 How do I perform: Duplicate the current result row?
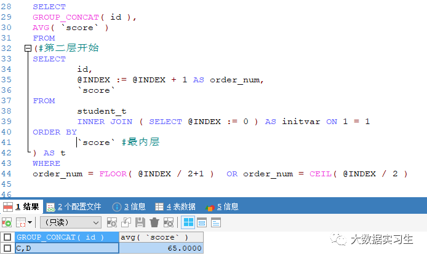tap(126, 222)
